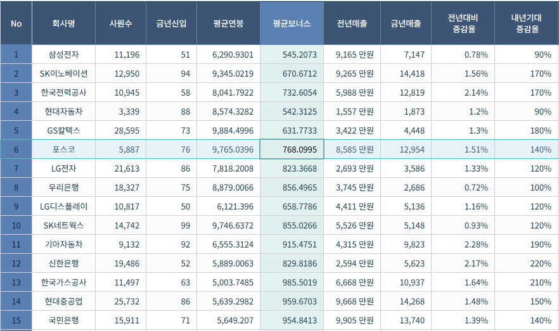Select the cell GS칼텍스
This screenshot has width=559, height=331.
coord(63,130)
